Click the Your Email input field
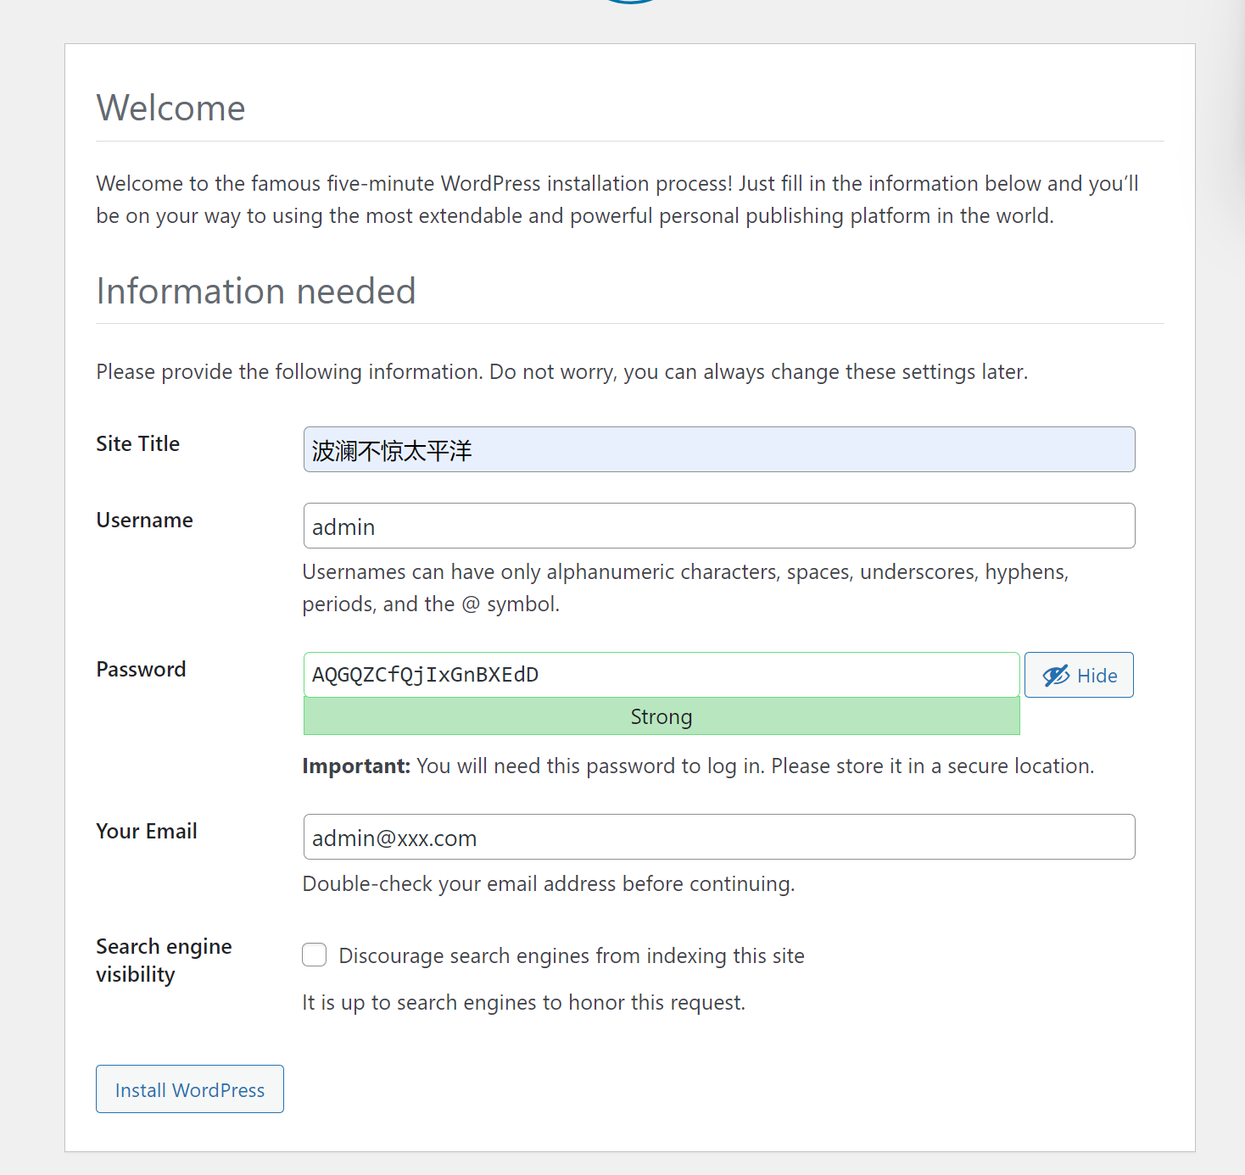 (x=718, y=837)
